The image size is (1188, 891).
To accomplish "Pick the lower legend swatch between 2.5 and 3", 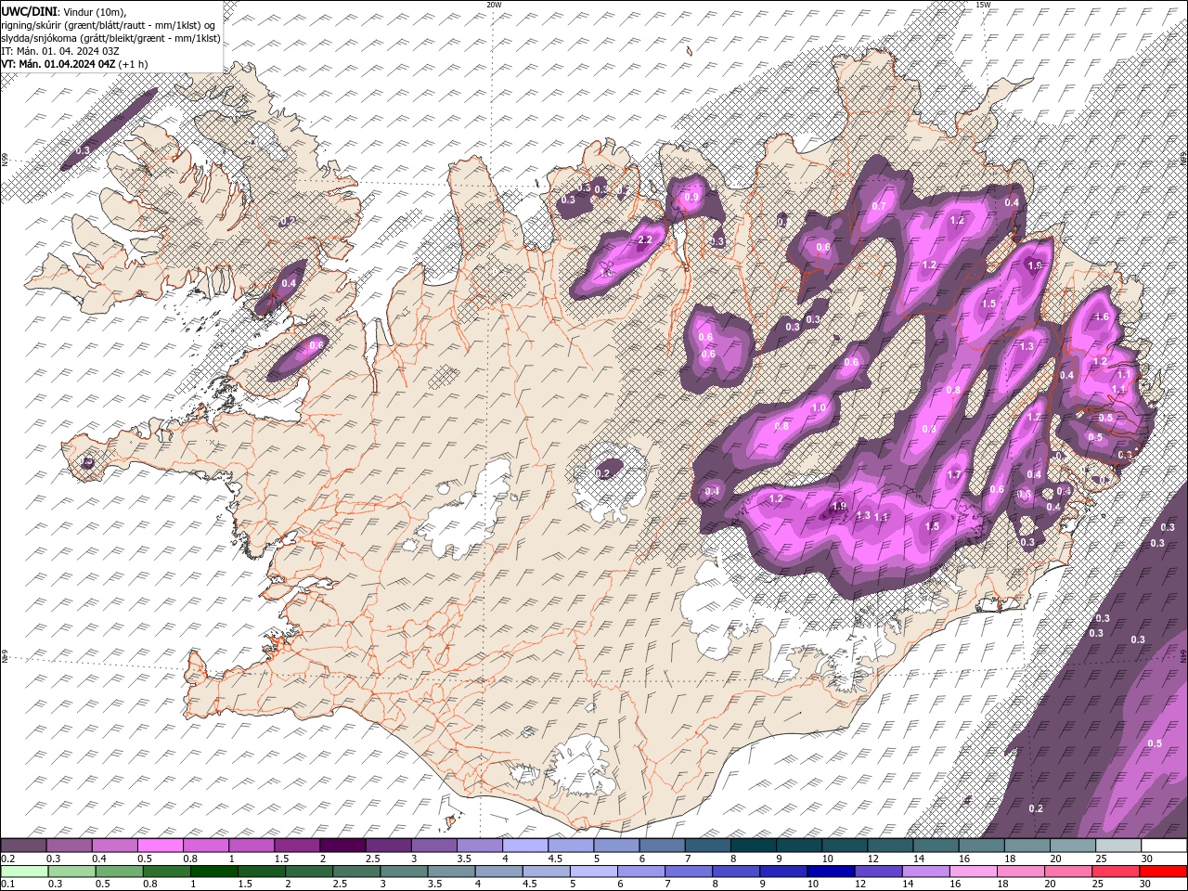I will [356, 872].
